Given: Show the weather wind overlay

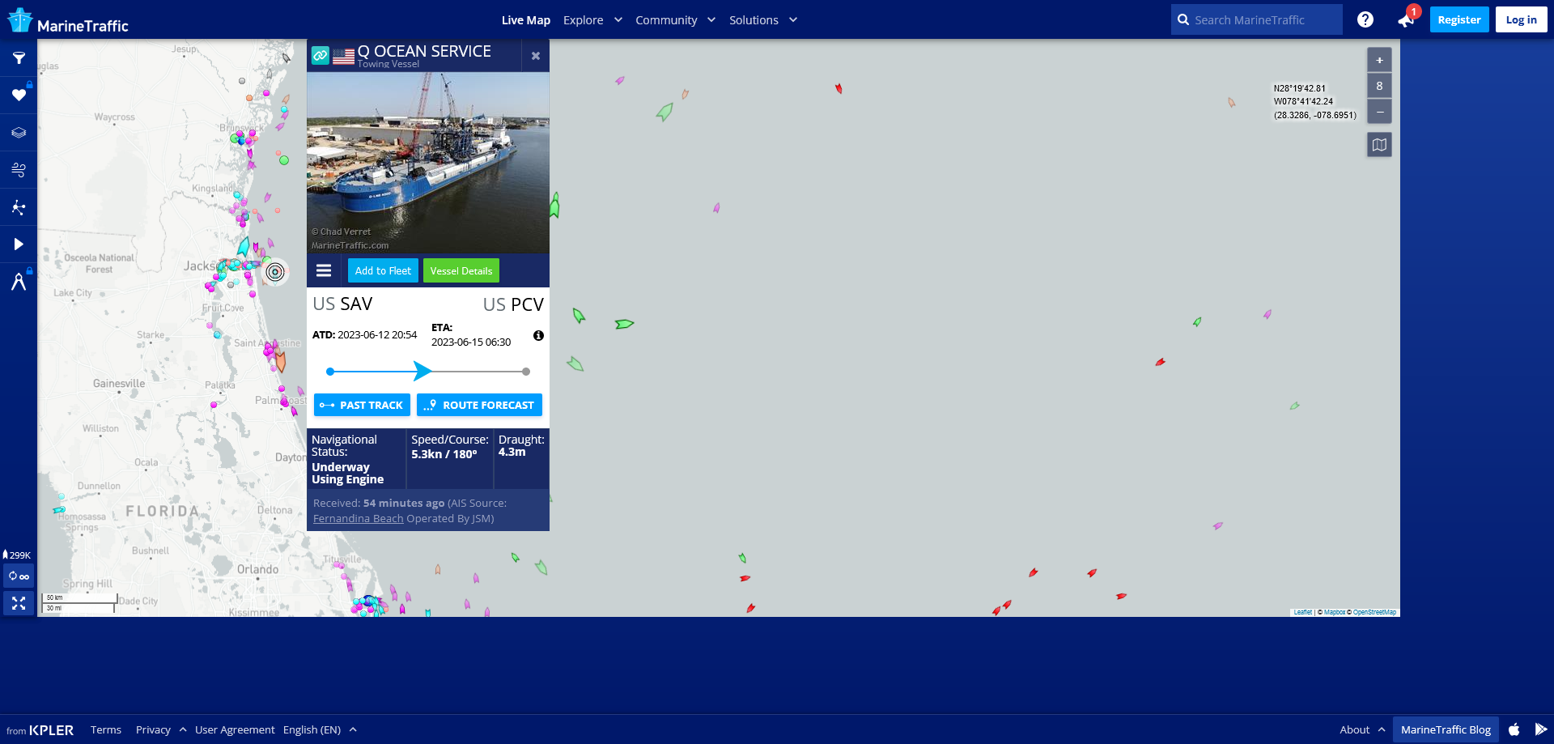Looking at the screenshot, I should pyautogui.click(x=19, y=169).
